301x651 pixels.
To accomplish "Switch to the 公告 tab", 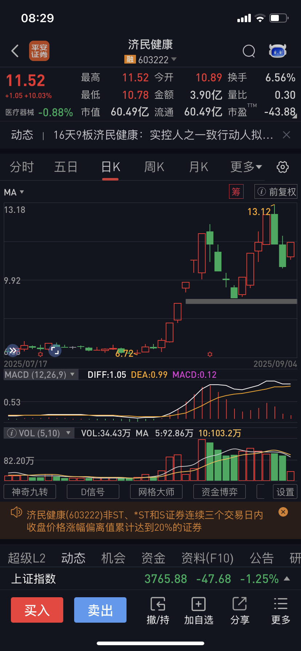I will pyautogui.click(x=262, y=558).
